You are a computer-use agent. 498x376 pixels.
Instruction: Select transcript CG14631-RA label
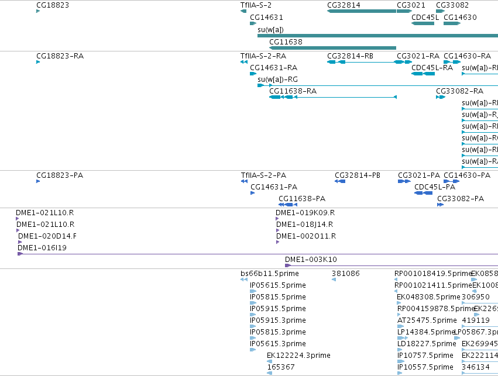(x=273, y=68)
